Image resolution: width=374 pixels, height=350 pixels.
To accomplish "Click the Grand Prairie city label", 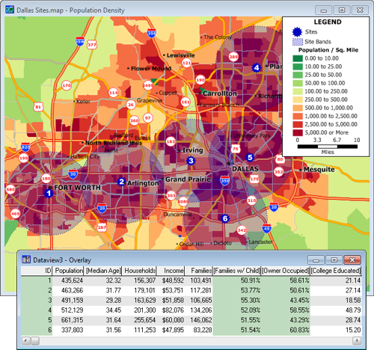I will (188, 179).
